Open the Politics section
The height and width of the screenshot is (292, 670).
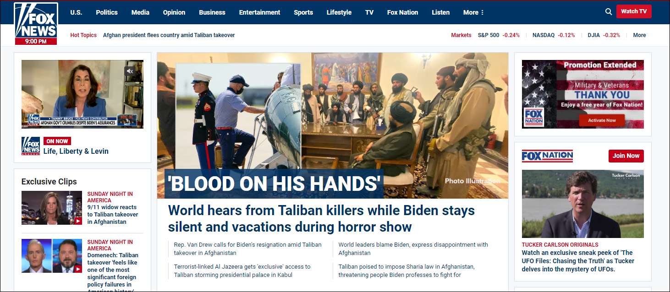pos(107,12)
